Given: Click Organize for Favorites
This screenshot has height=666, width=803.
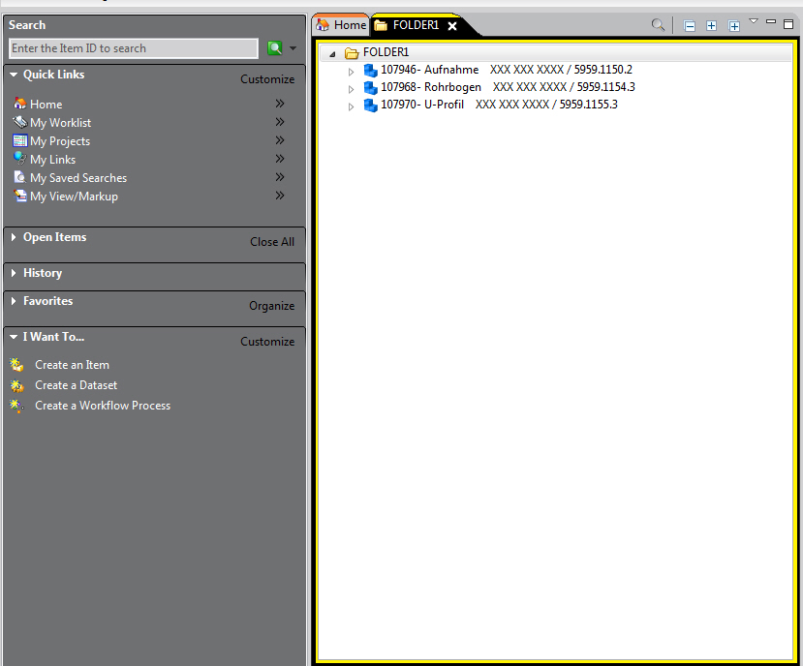Looking at the screenshot, I should [271, 306].
